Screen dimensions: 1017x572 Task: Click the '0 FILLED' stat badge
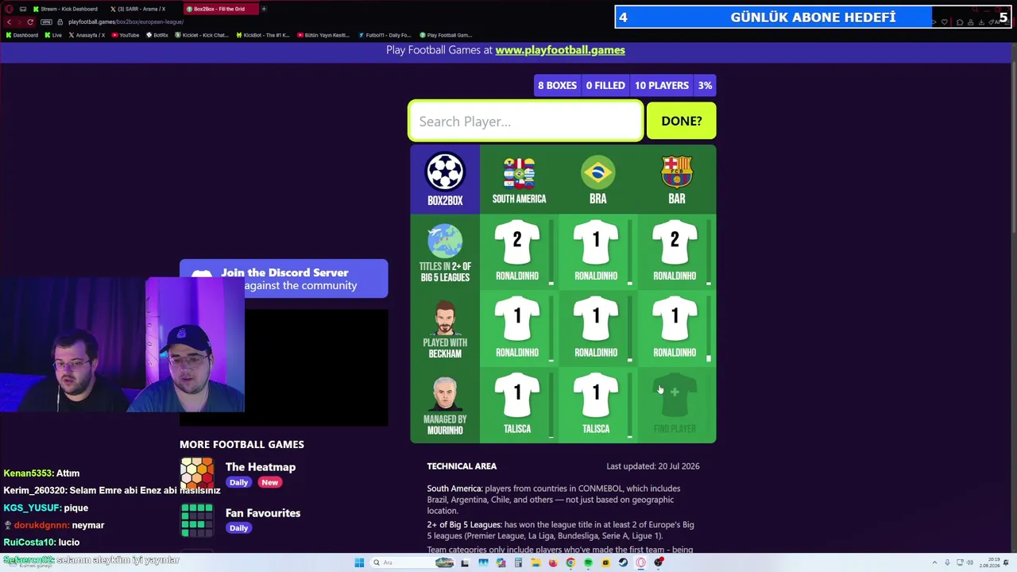[605, 85]
